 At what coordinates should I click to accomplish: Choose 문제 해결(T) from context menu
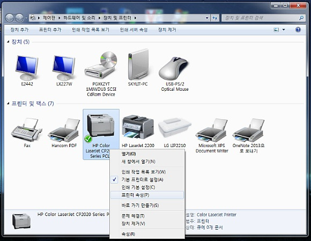(147, 216)
